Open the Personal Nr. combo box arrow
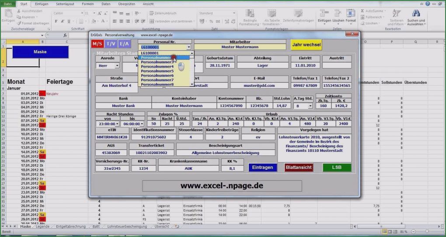The width and height of the screenshot is (446, 237). point(188,47)
